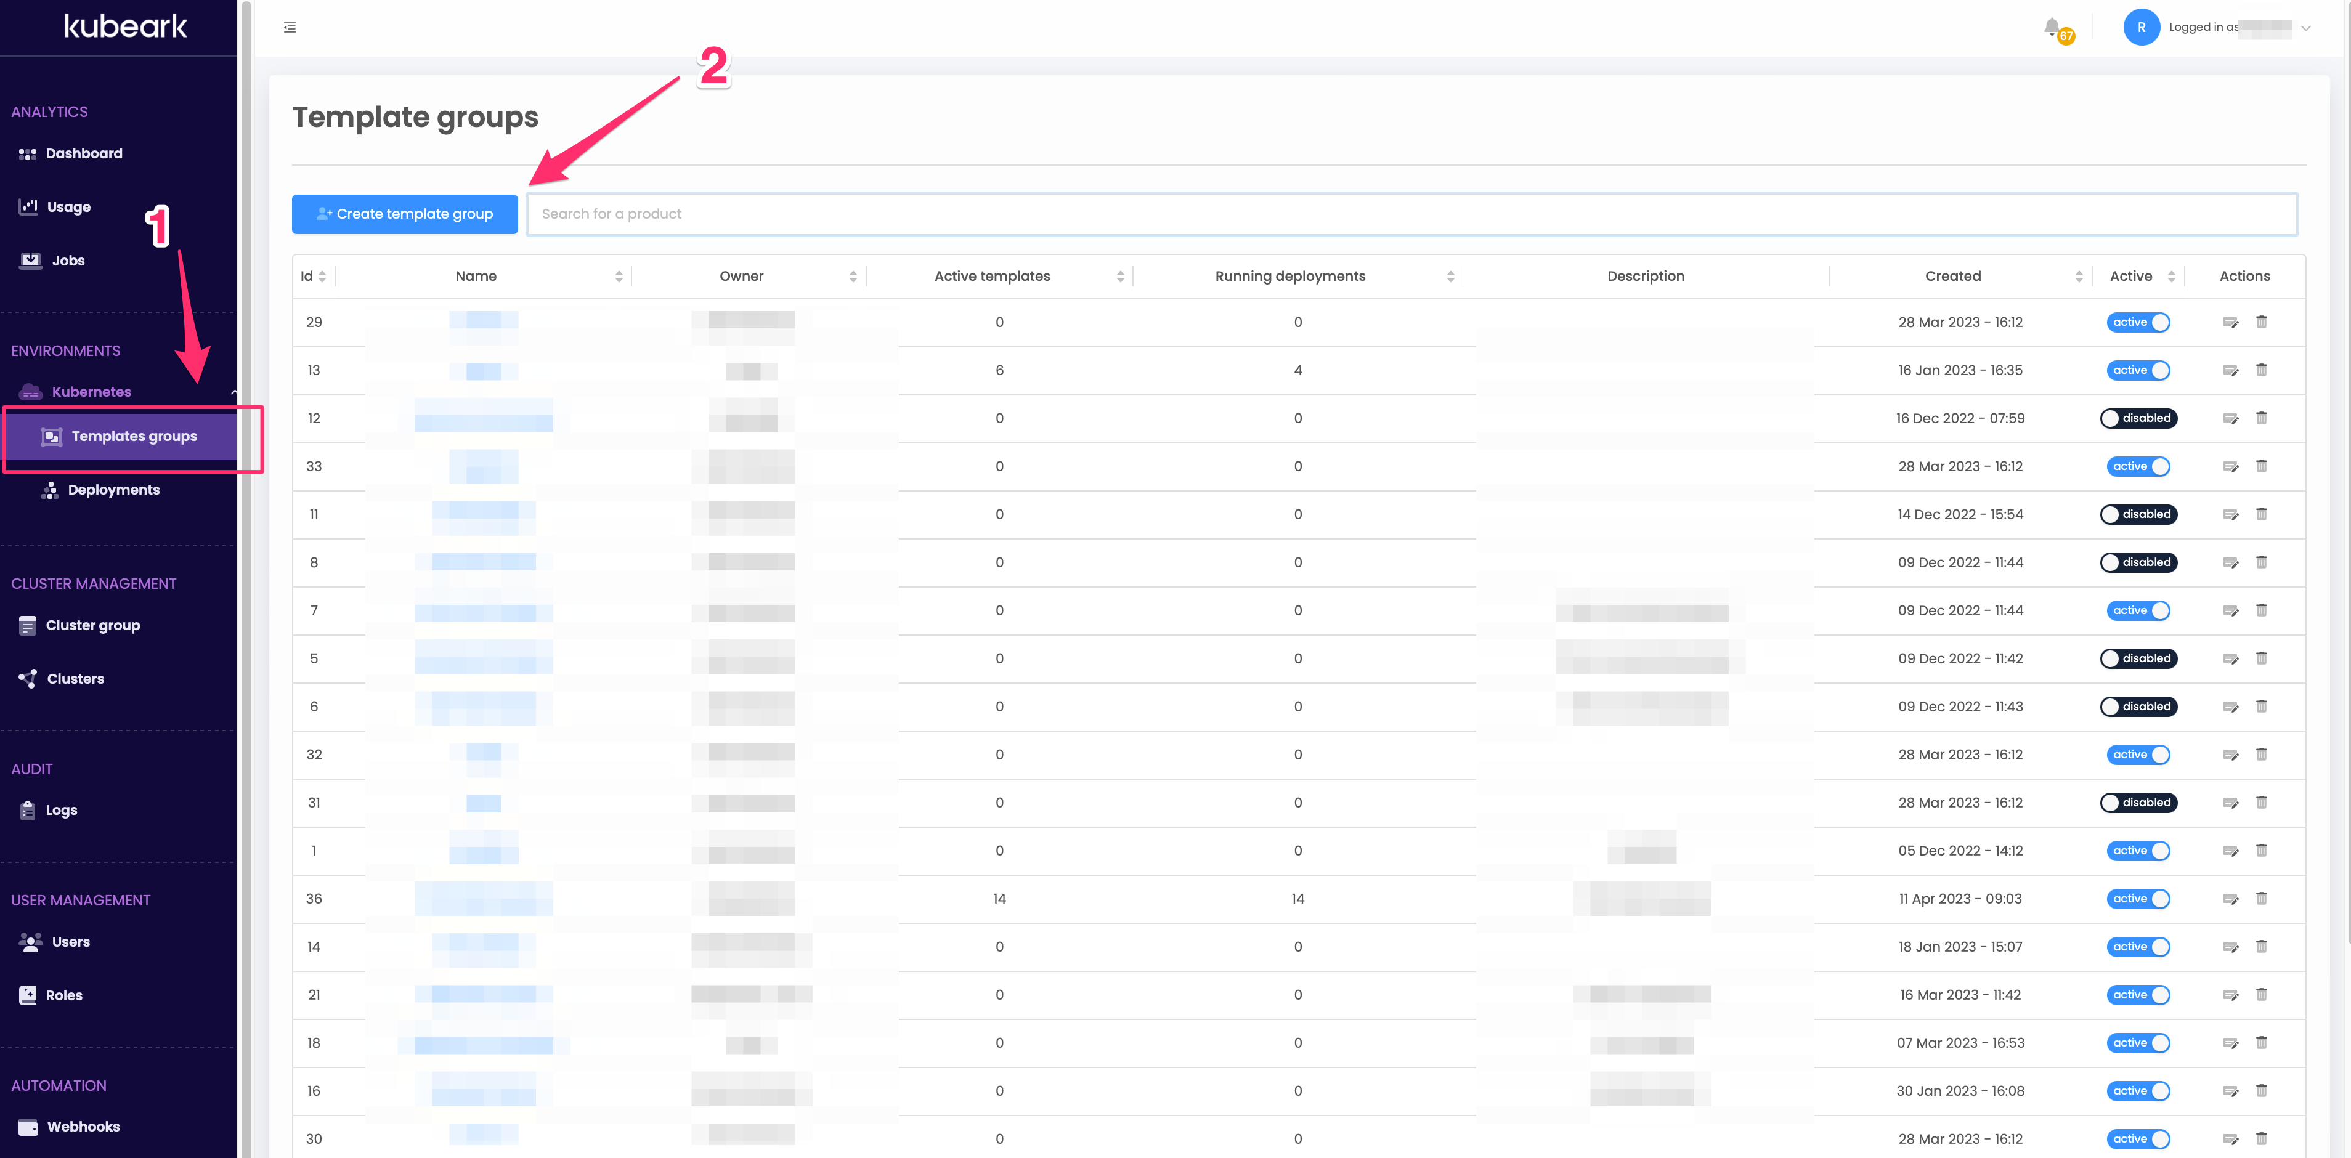Click the notification bell icon
Viewport: 2351px width, 1158px height.
(2052, 26)
